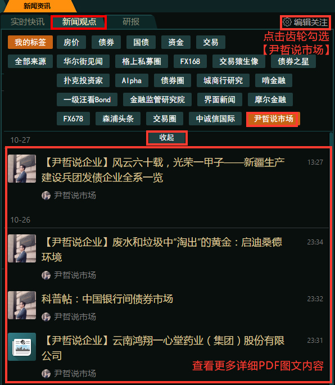The image size is (335, 385).
Task: Open thumbnail image of 新疆生产建设兵团 article
Action: tap(22, 169)
